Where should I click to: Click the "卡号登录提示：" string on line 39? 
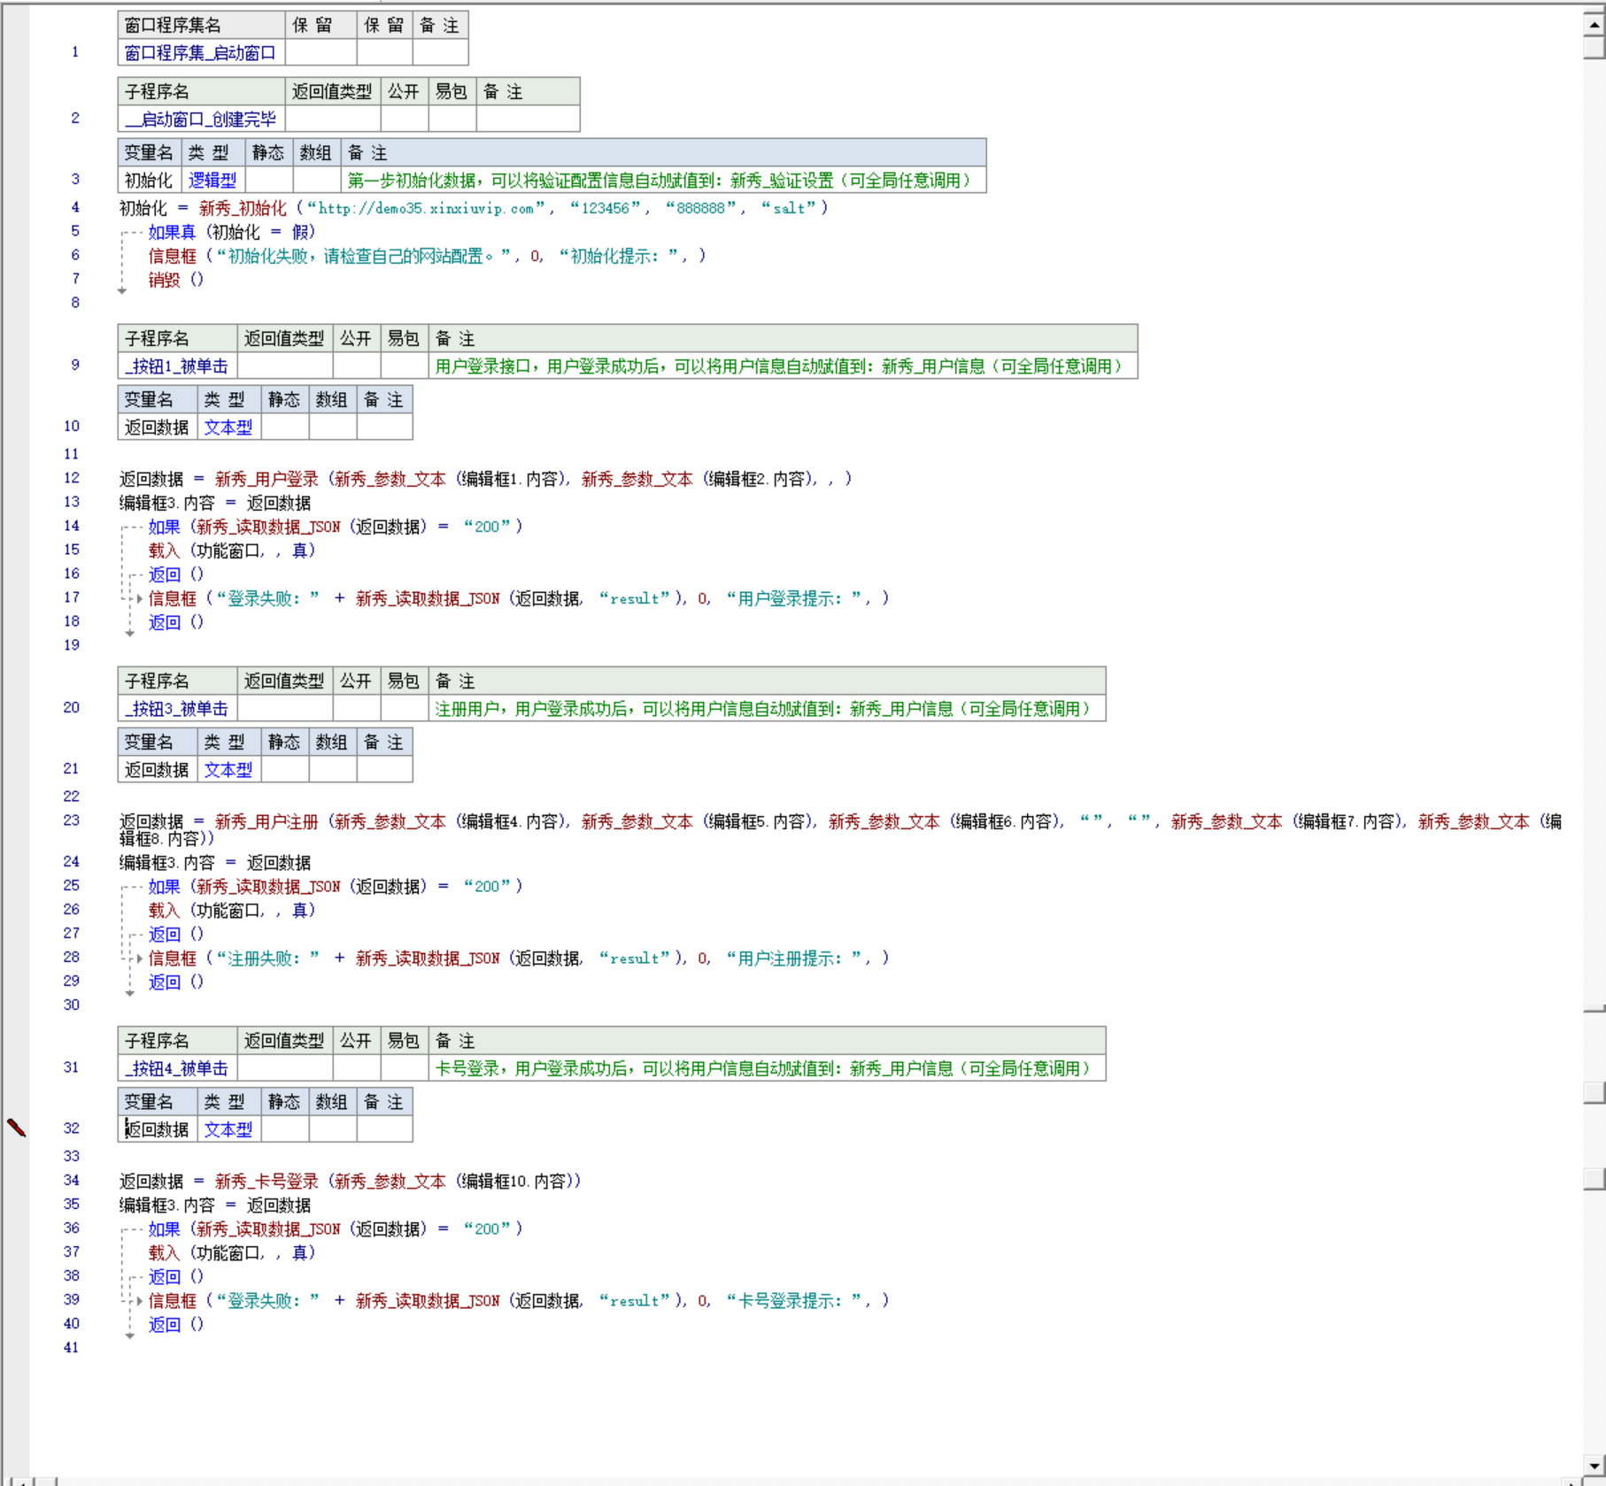click(x=794, y=1300)
